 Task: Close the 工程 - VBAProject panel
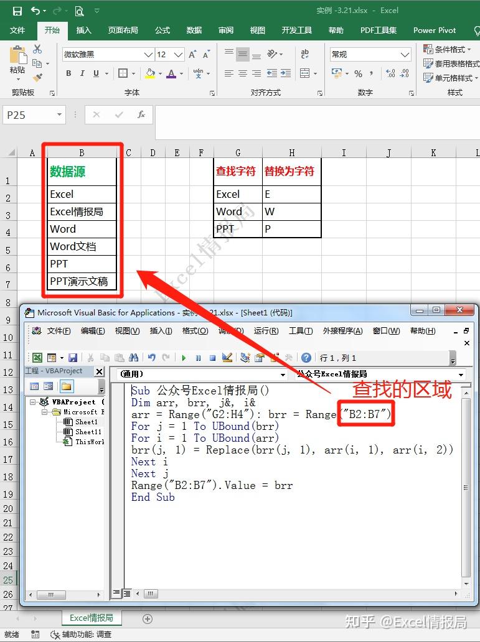pos(99,371)
